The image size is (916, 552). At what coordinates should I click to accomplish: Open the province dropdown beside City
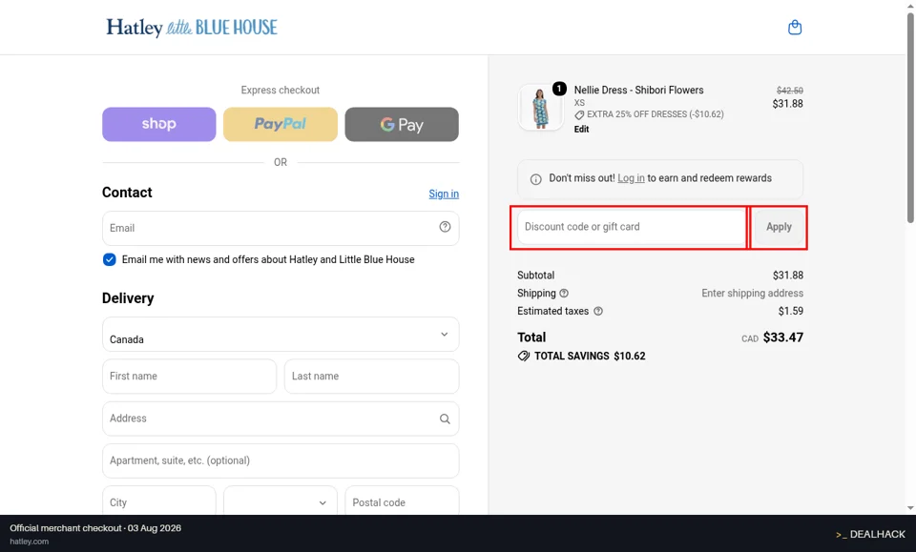pos(281,502)
